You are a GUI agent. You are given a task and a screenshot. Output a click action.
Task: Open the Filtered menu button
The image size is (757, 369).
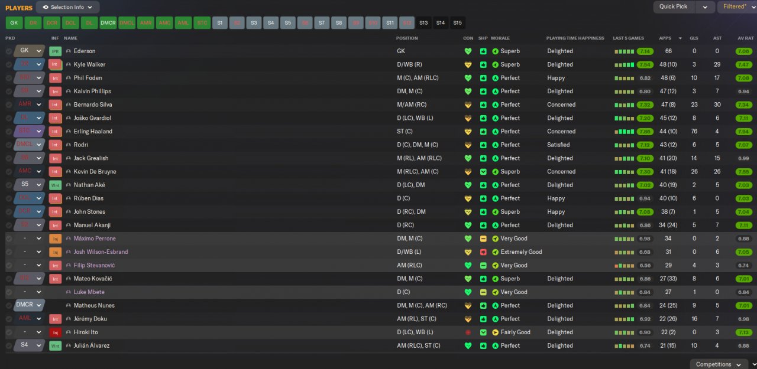(x=737, y=7)
